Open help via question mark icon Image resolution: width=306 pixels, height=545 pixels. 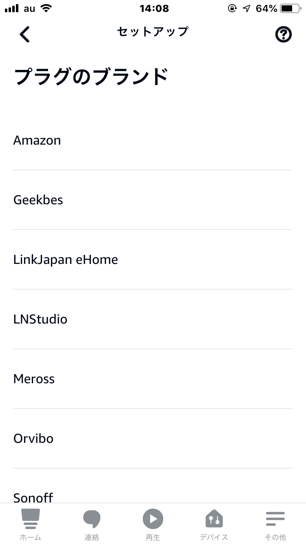(x=284, y=35)
